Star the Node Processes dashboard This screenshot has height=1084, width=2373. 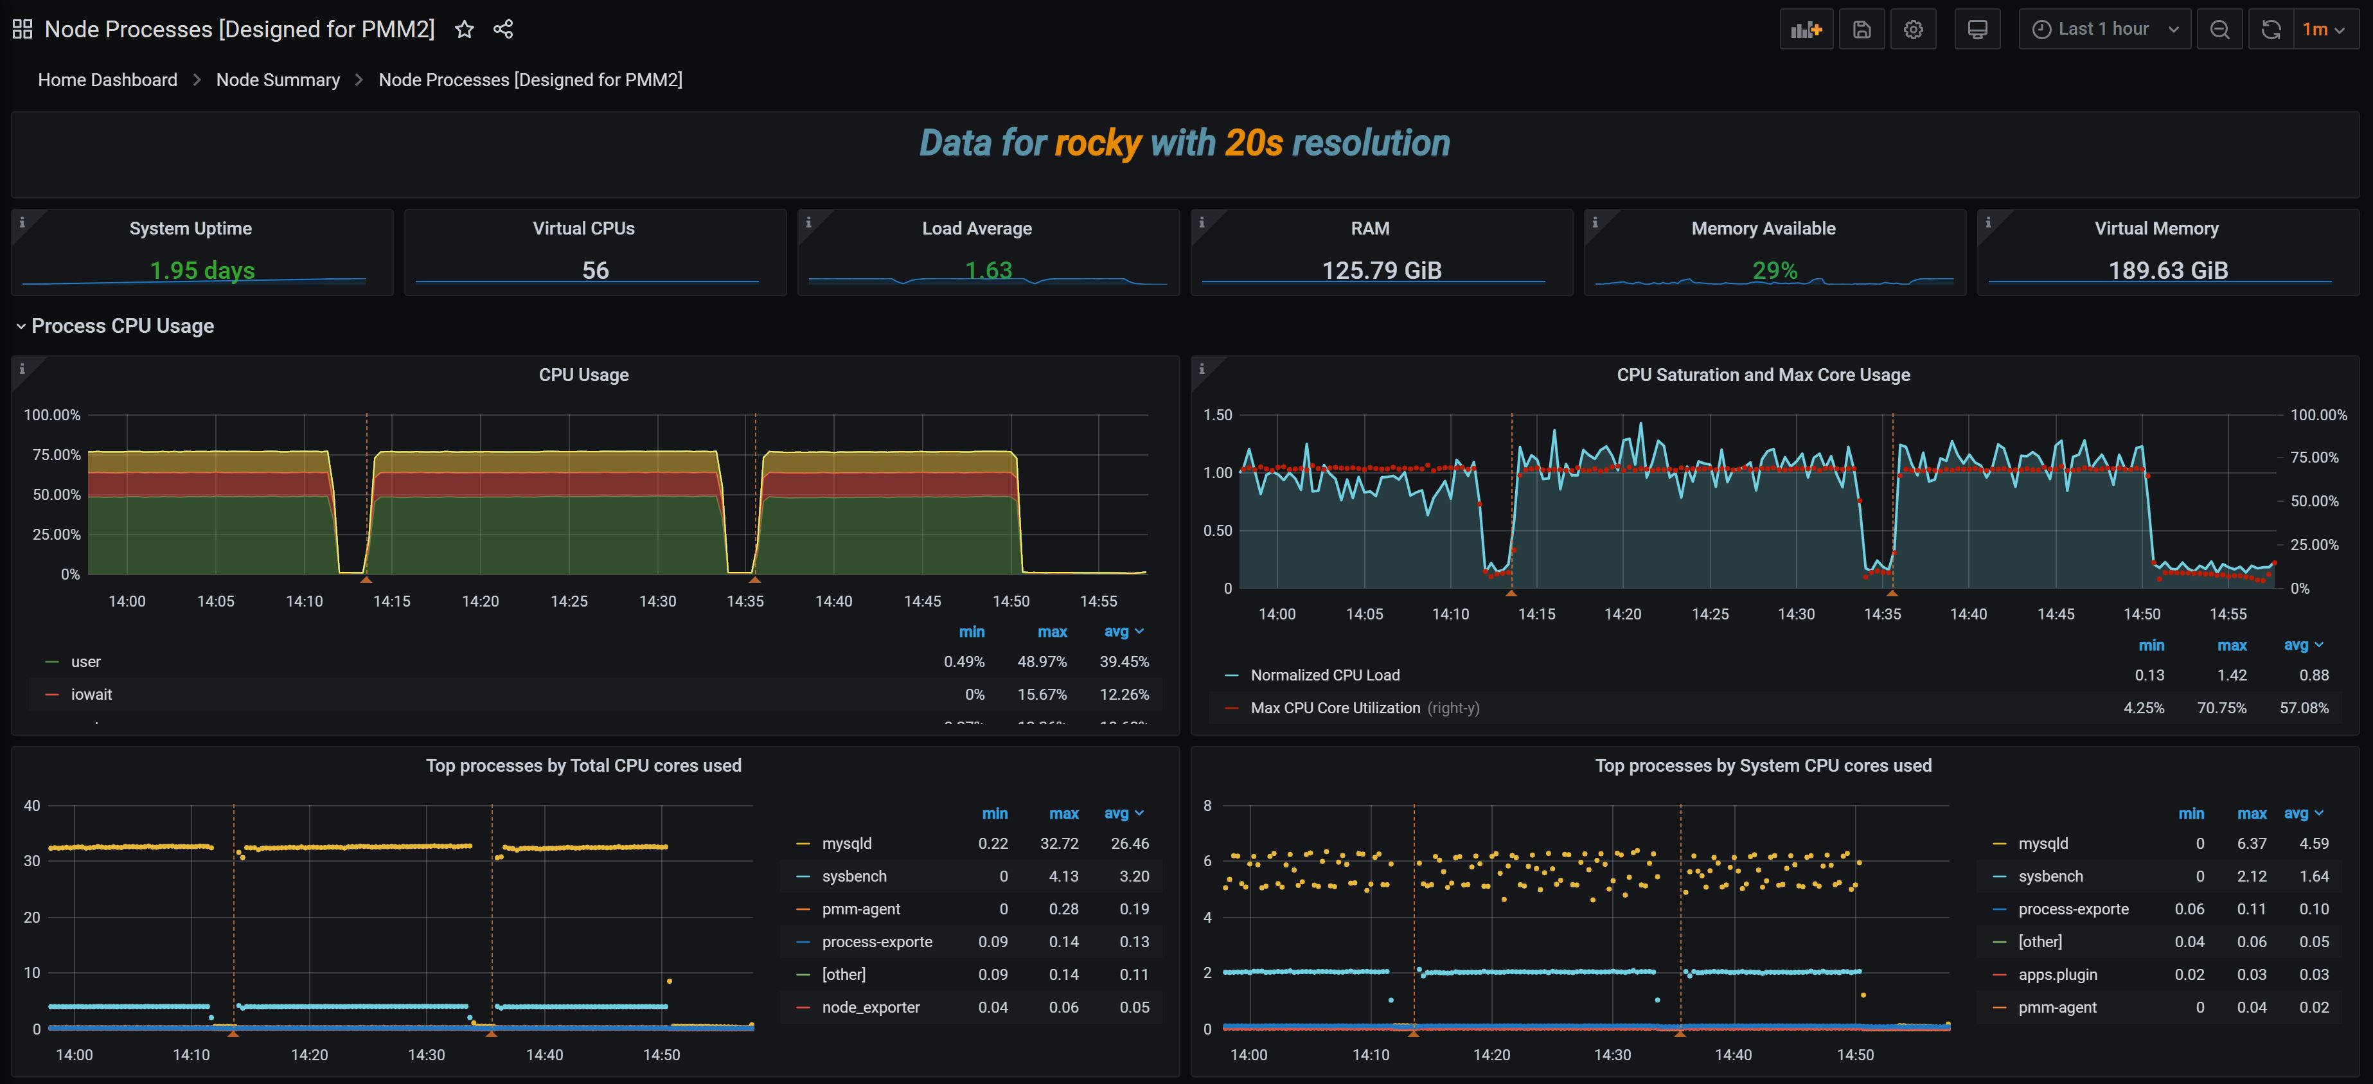pos(465,30)
